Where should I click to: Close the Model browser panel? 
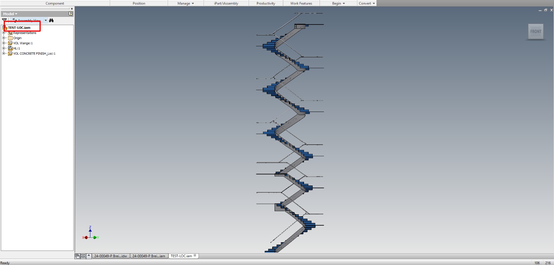point(72,9)
